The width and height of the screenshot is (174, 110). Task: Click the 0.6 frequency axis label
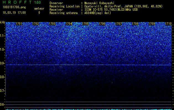click(x=2, y=105)
